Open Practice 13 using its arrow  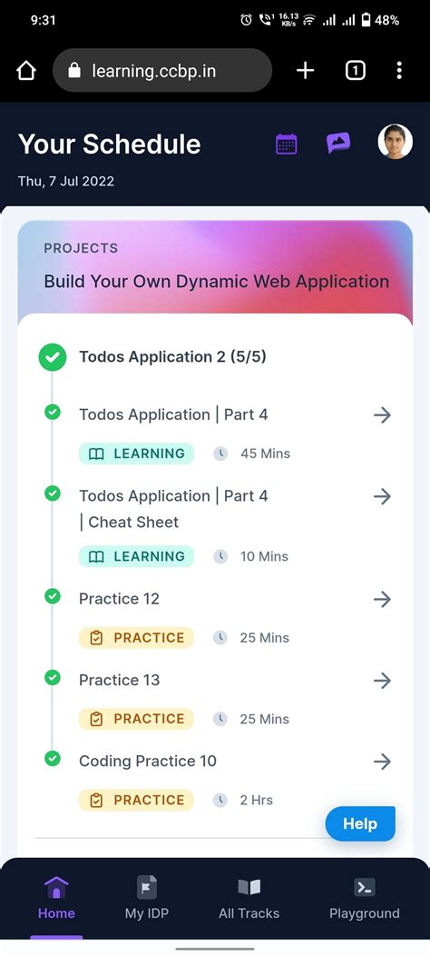[382, 681]
